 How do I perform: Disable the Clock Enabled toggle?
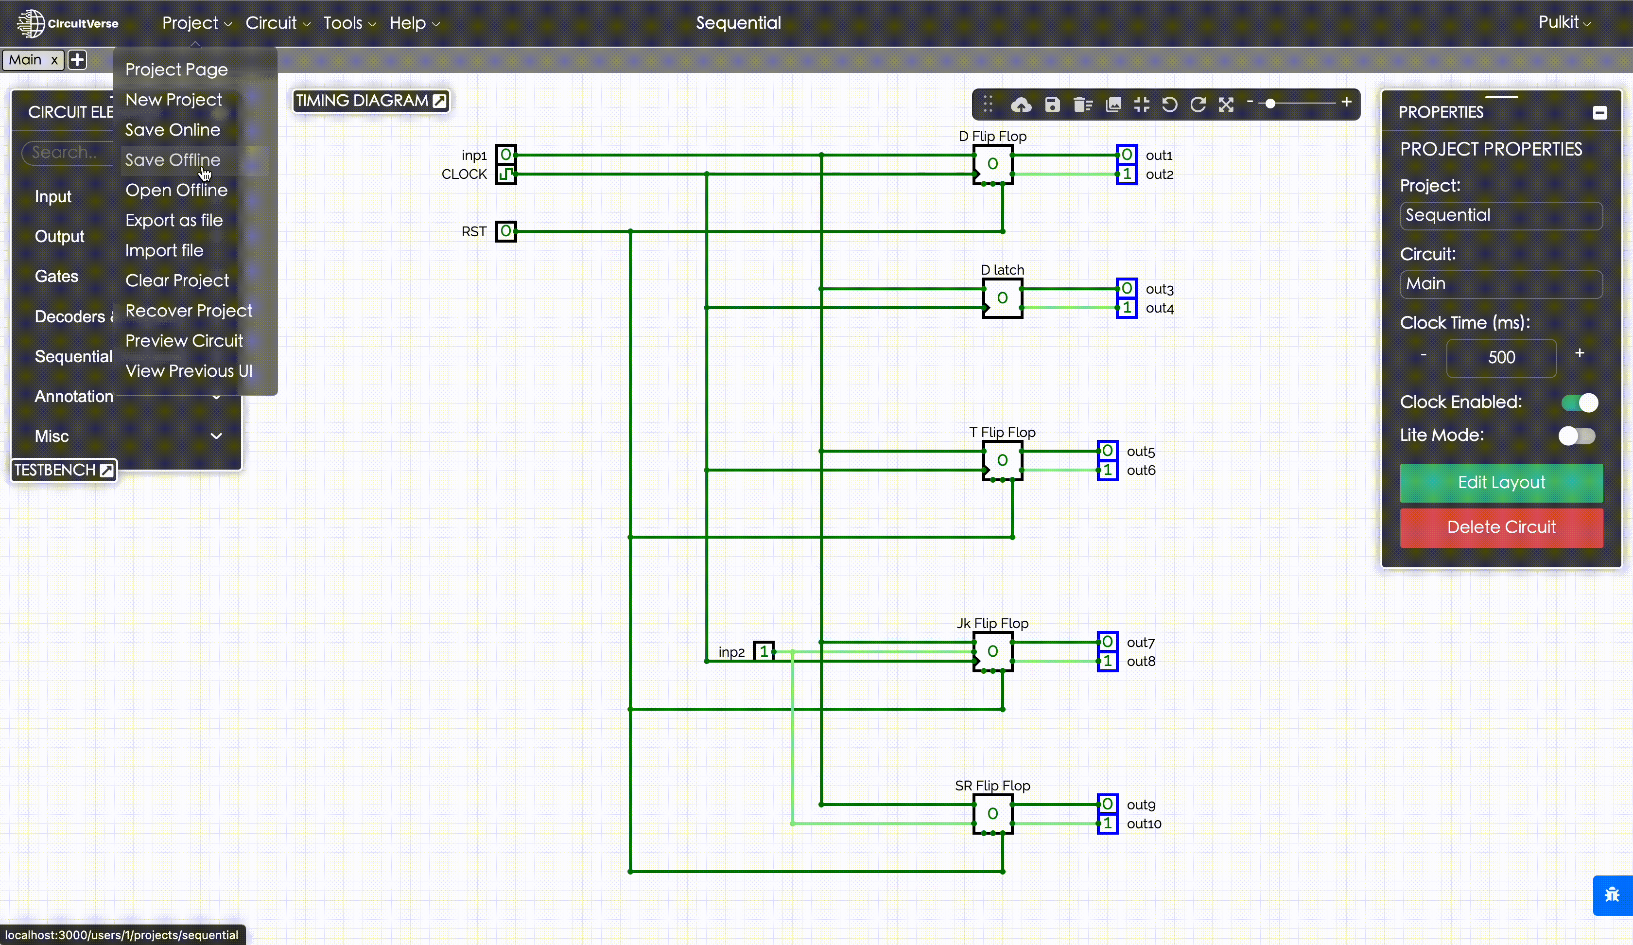click(1579, 402)
